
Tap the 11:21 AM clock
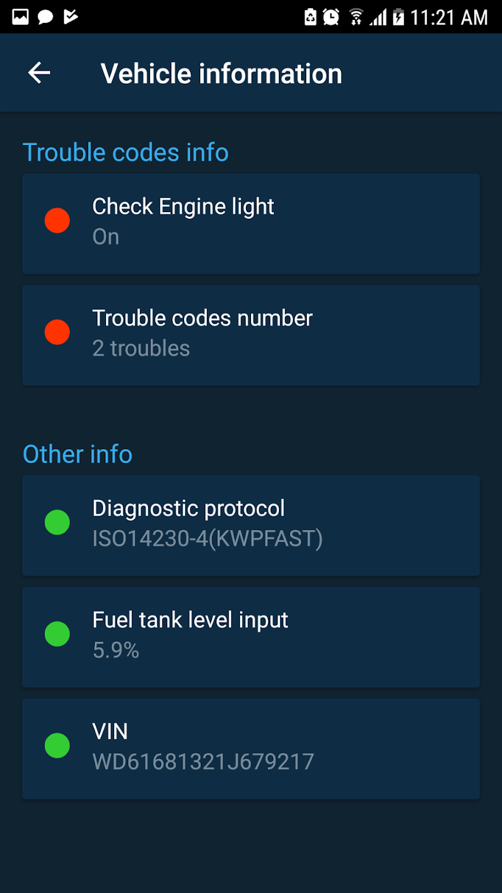449,17
